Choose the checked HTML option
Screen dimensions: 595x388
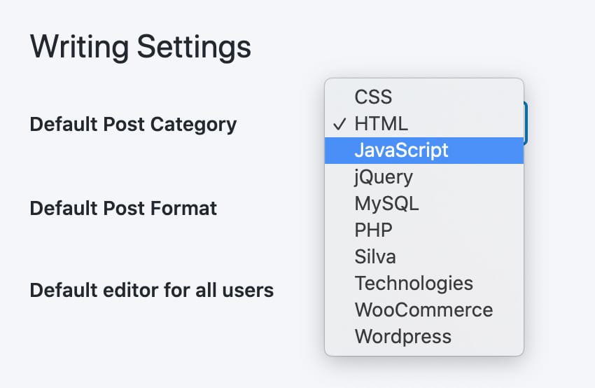pos(424,124)
